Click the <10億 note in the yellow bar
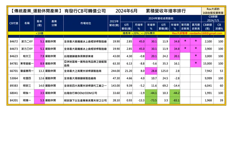Viewport: 230px width, 163px height. coord(39,33)
